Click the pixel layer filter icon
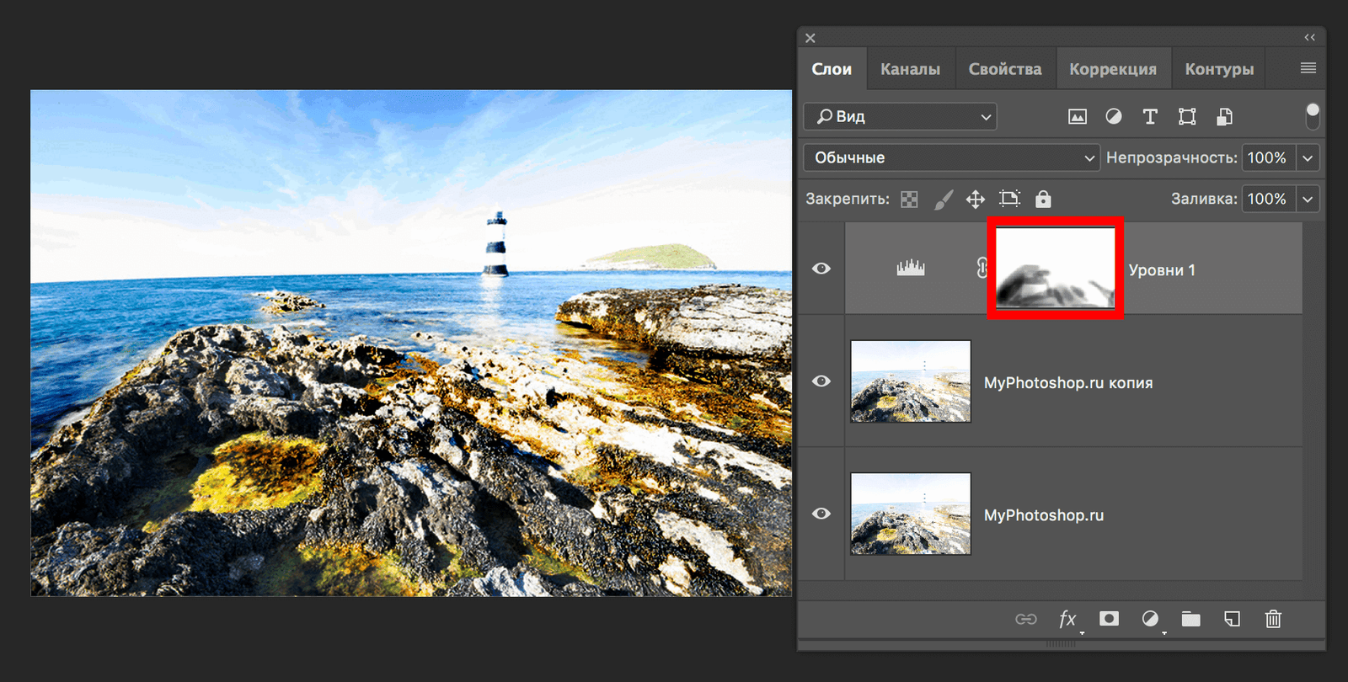Image resolution: width=1348 pixels, height=682 pixels. [1077, 117]
